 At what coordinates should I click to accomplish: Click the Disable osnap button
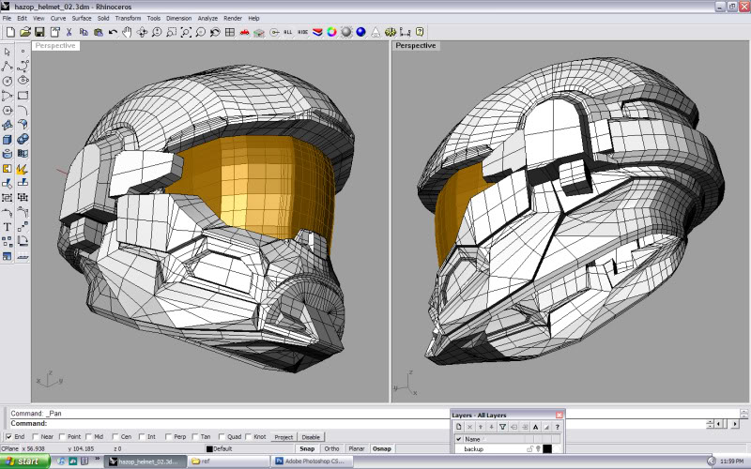tap(311, 437)
